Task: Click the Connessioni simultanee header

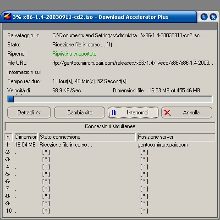Action: click(110, 126)
